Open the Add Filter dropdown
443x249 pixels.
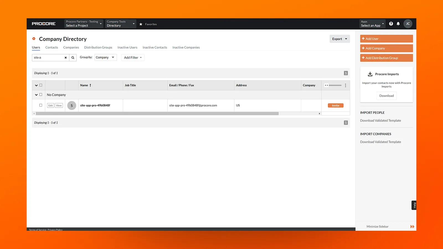tap(133, 58)
